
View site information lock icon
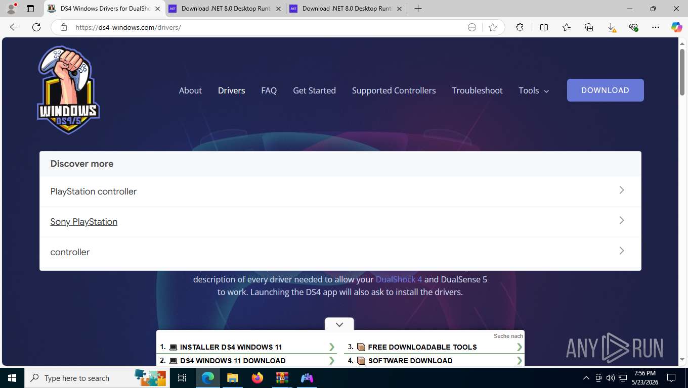(x=64, y=27)
